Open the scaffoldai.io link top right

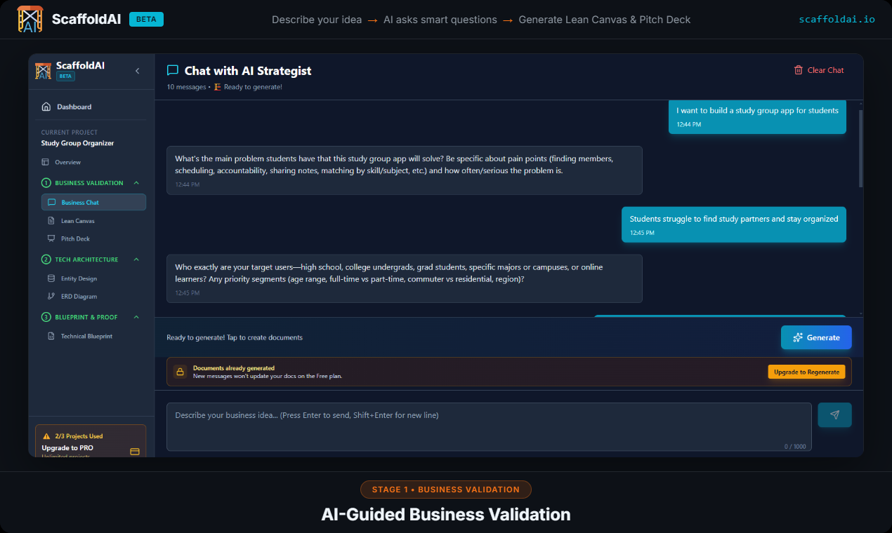click(837, 19)
